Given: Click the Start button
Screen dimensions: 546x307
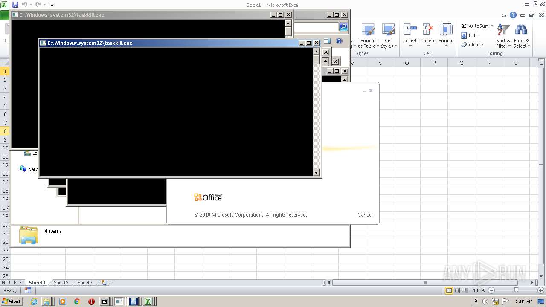Looking at the screenshot, I should click(12, 301).
